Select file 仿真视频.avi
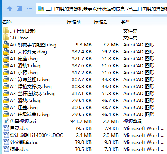 point(23,121)
